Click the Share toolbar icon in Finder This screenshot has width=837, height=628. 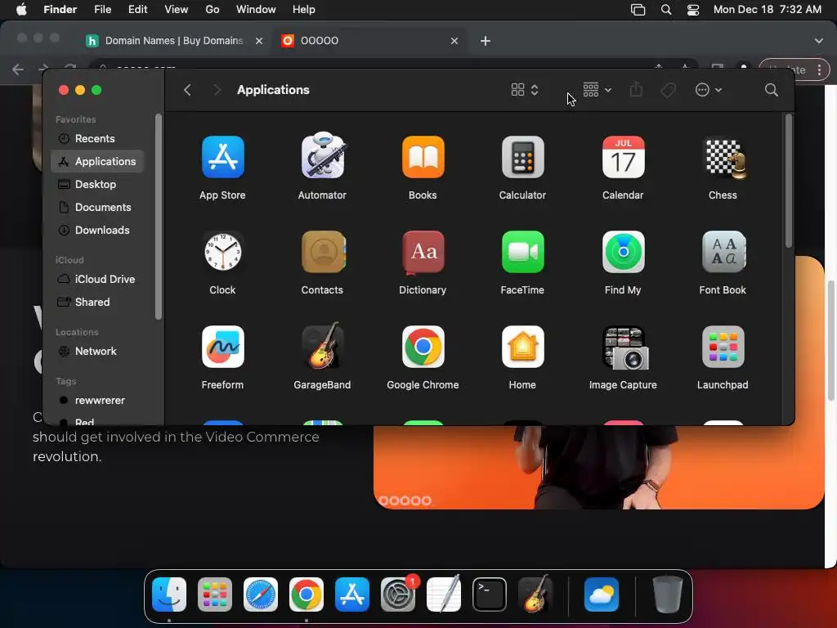636,89
